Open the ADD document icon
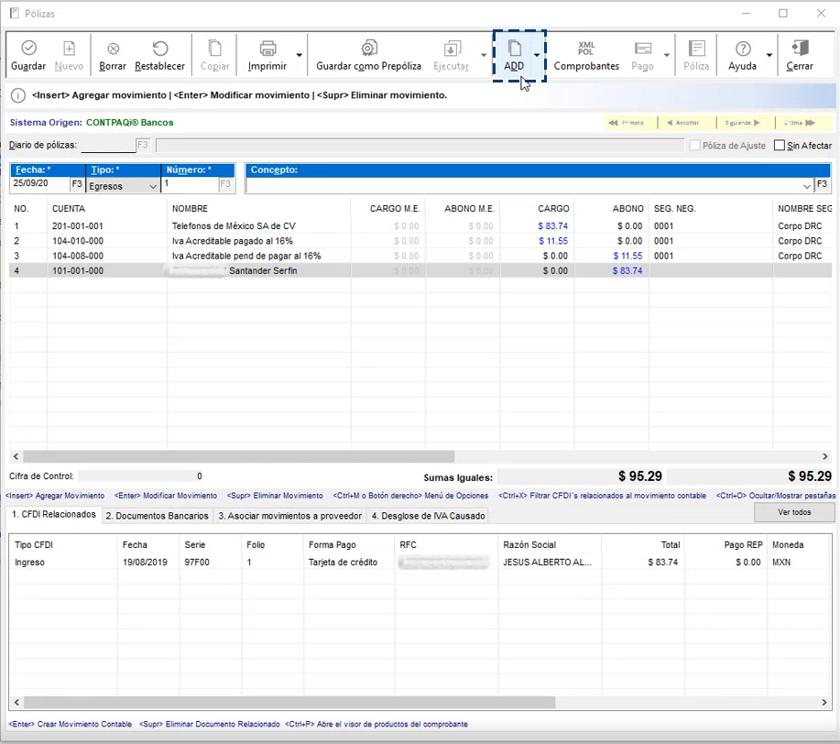Image resolution: width=840 pixels, height=744 pixels. (514, 49)
